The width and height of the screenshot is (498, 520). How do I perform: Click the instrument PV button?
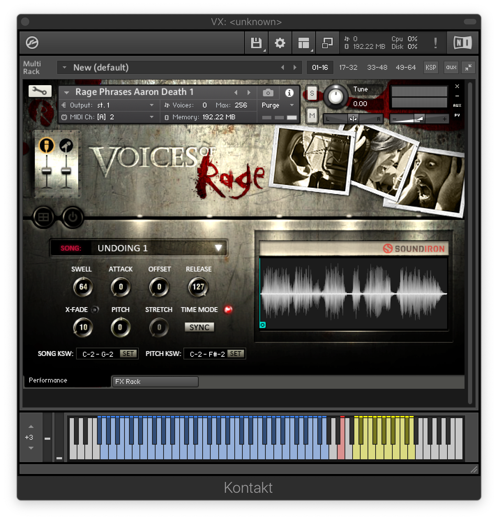457,115
